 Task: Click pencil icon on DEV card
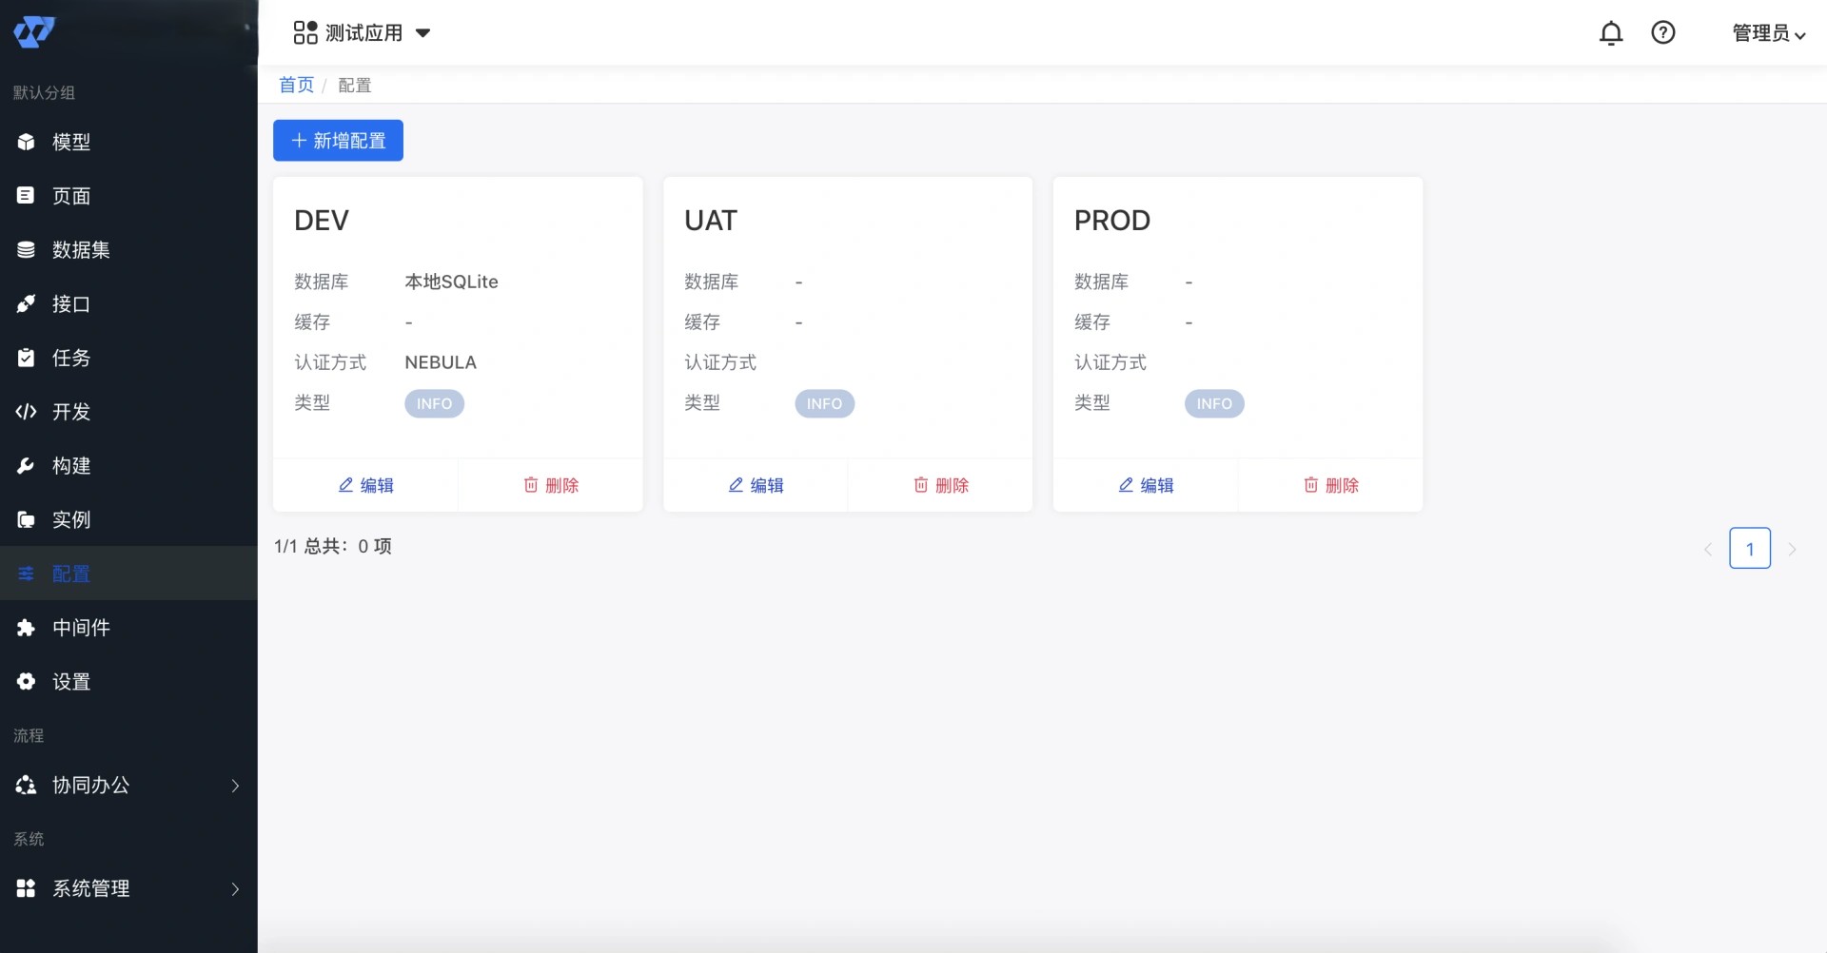click(x=345, y=485)
